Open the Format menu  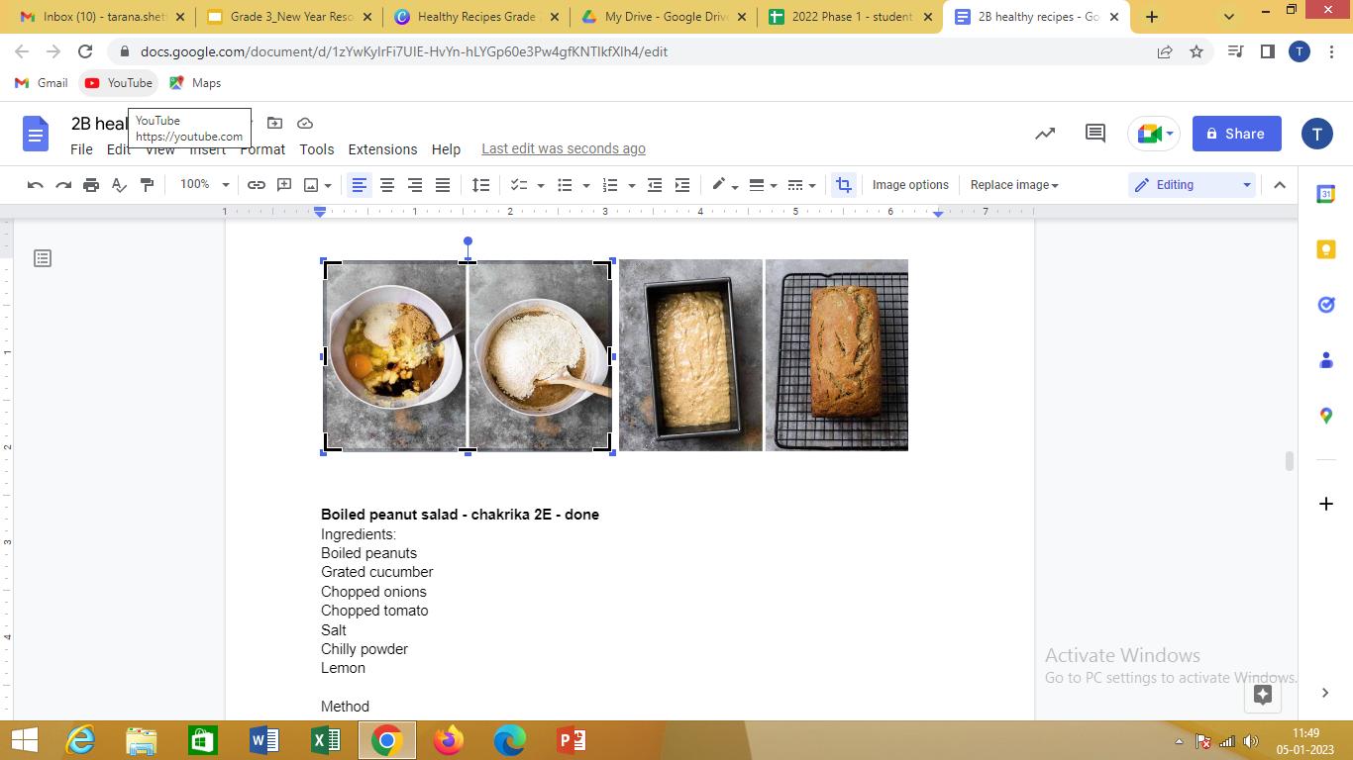(x=262, y=149)
